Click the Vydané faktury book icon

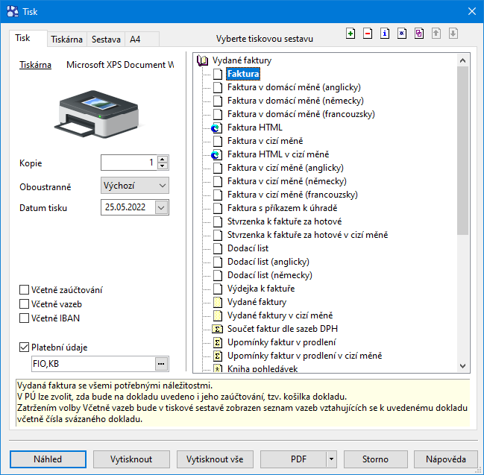pos(203,60)
